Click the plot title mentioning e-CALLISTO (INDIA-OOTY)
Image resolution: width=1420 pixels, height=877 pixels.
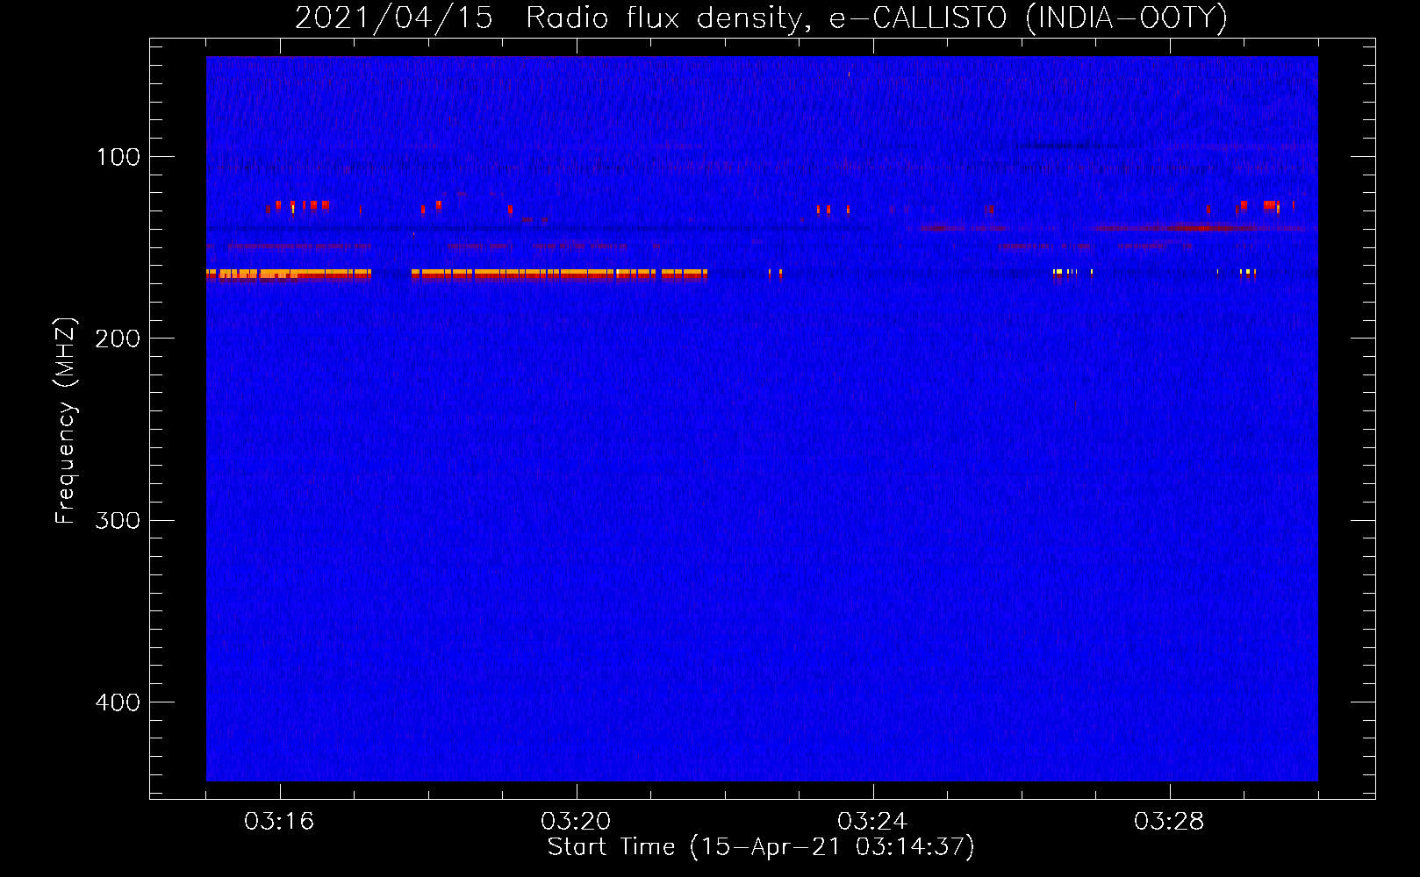[x=760, y=18]
